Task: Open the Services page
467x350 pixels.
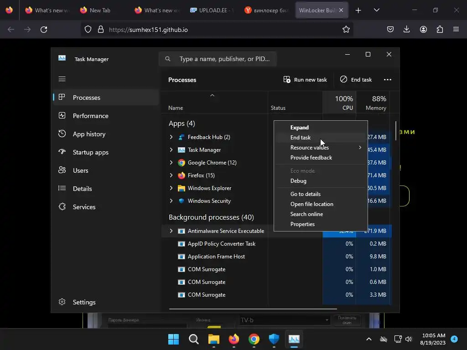Action: point(106,207)
